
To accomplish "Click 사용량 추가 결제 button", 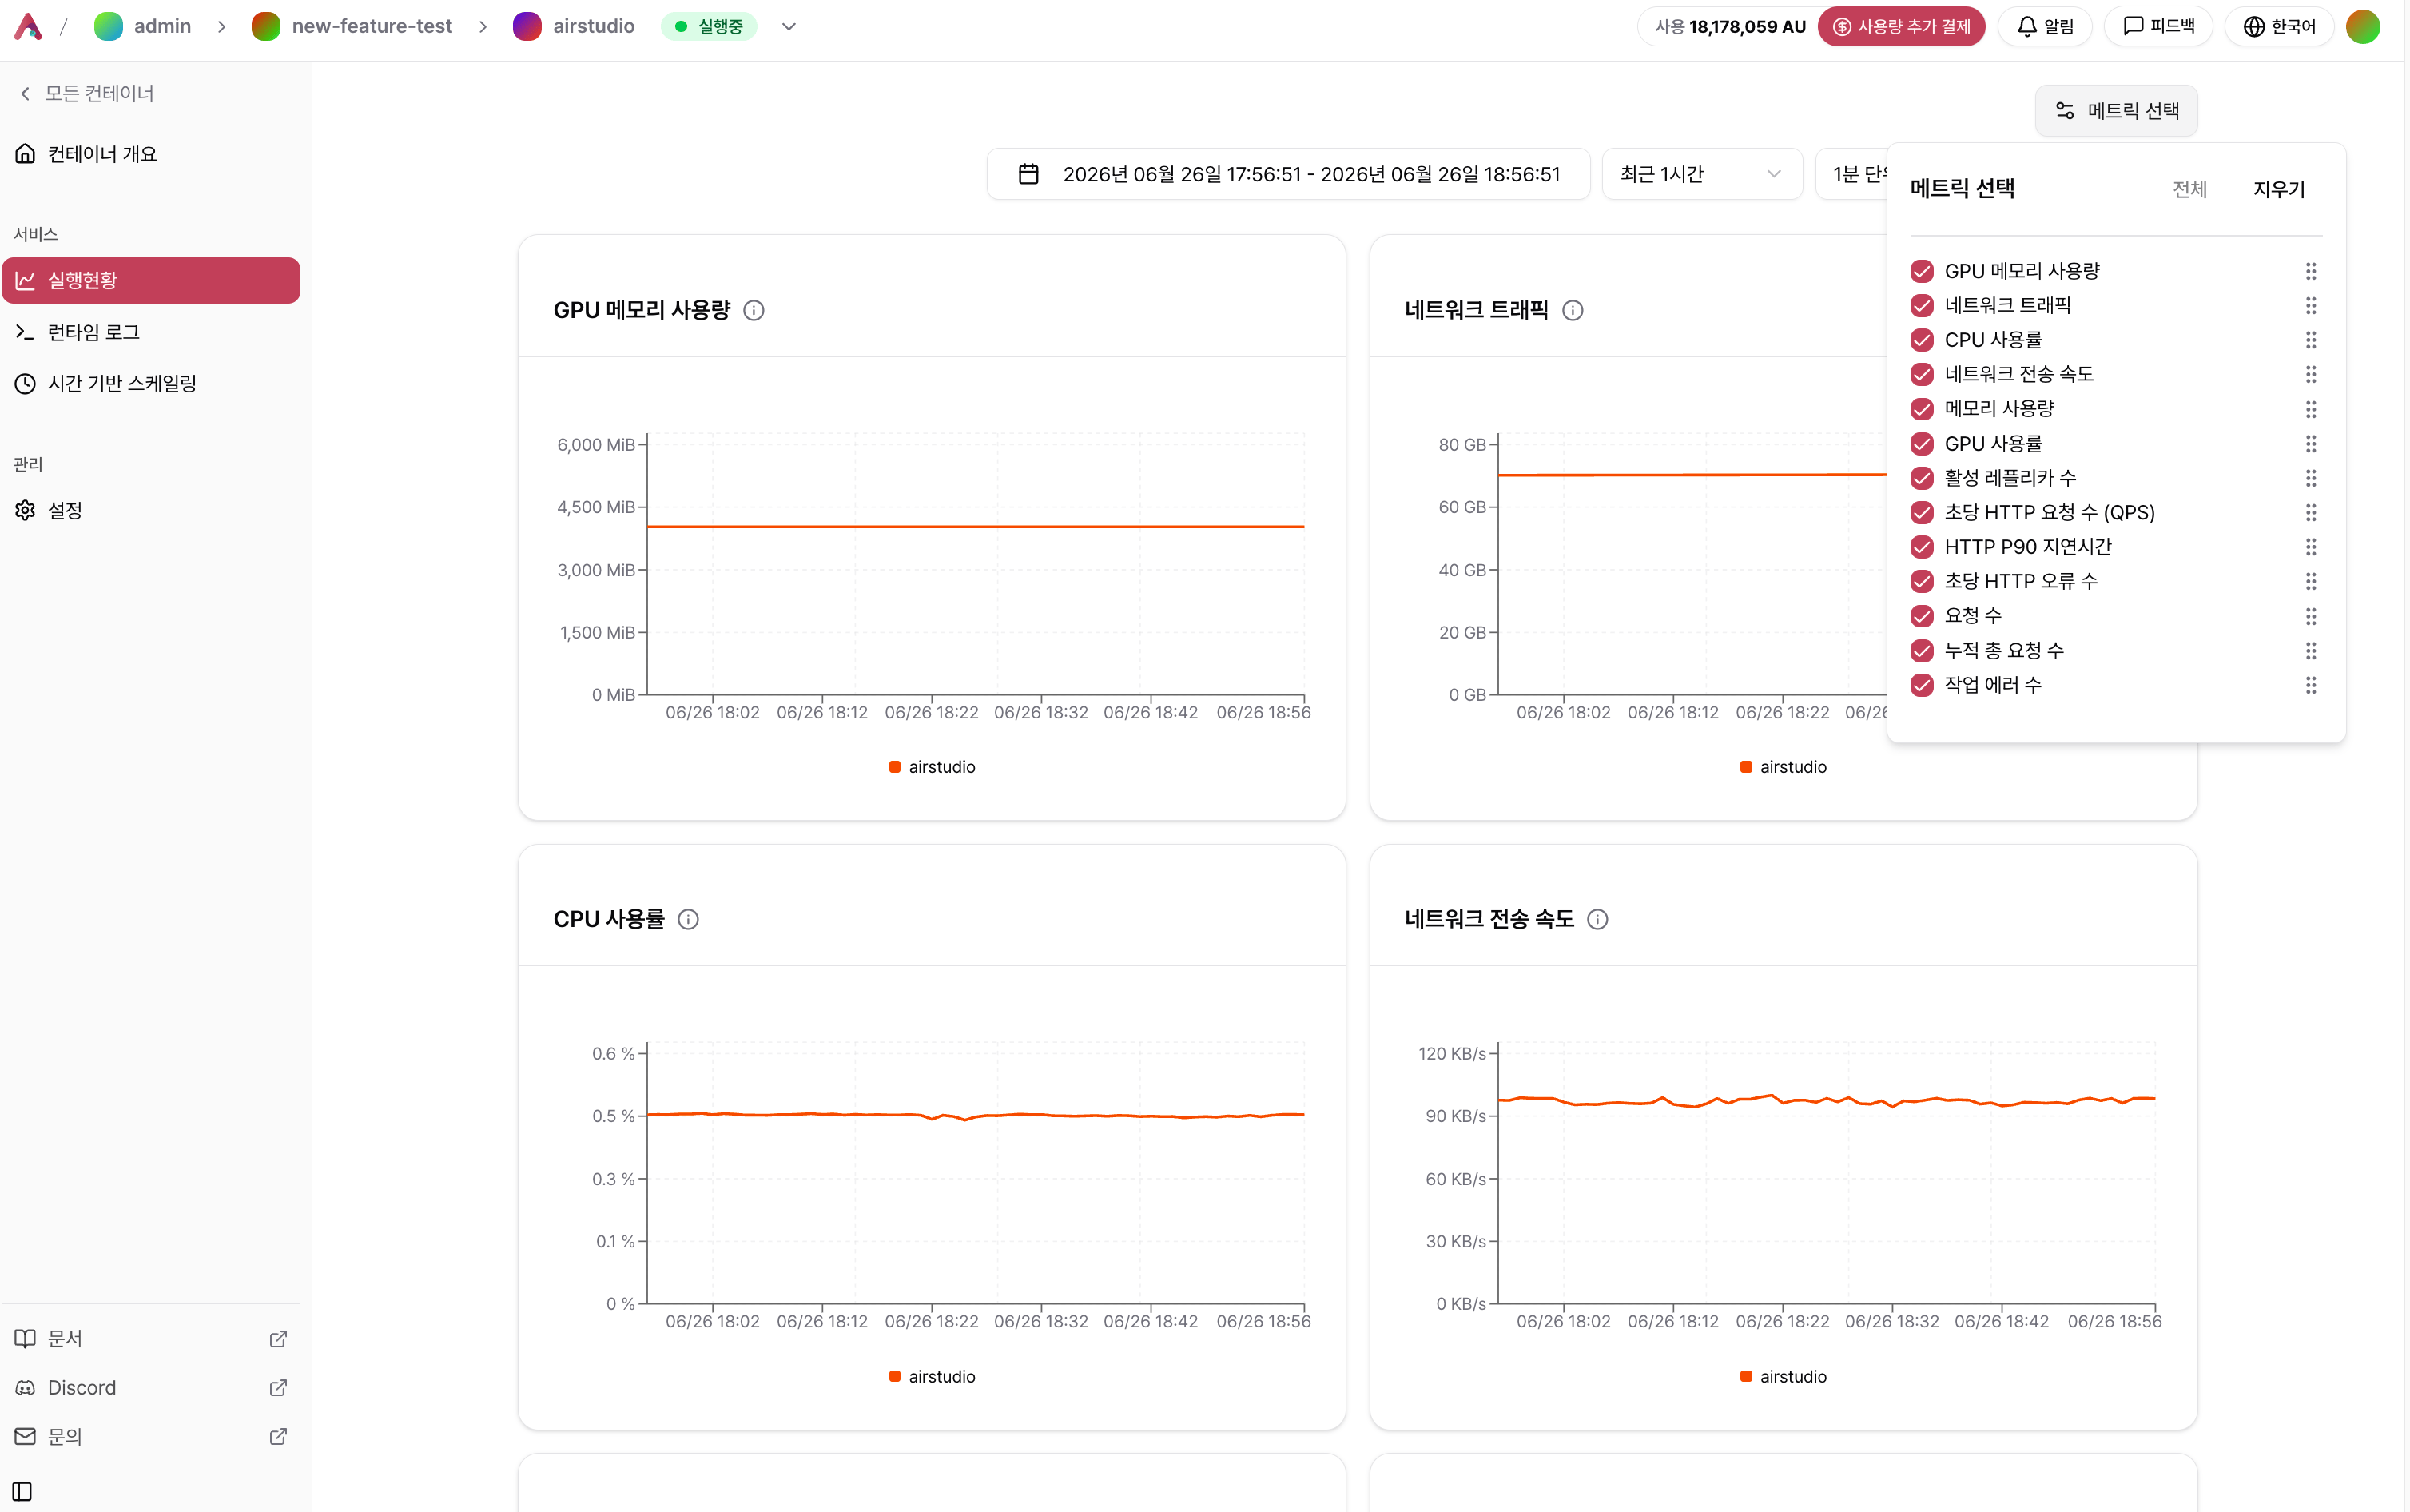I will point(1900,26).
